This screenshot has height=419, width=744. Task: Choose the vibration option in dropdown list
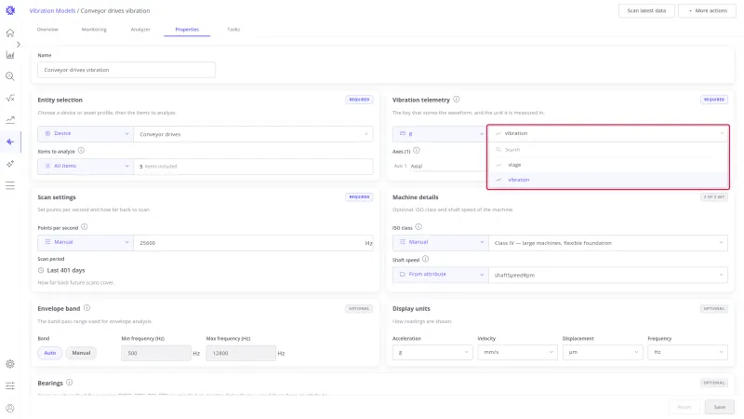point(608,180)
